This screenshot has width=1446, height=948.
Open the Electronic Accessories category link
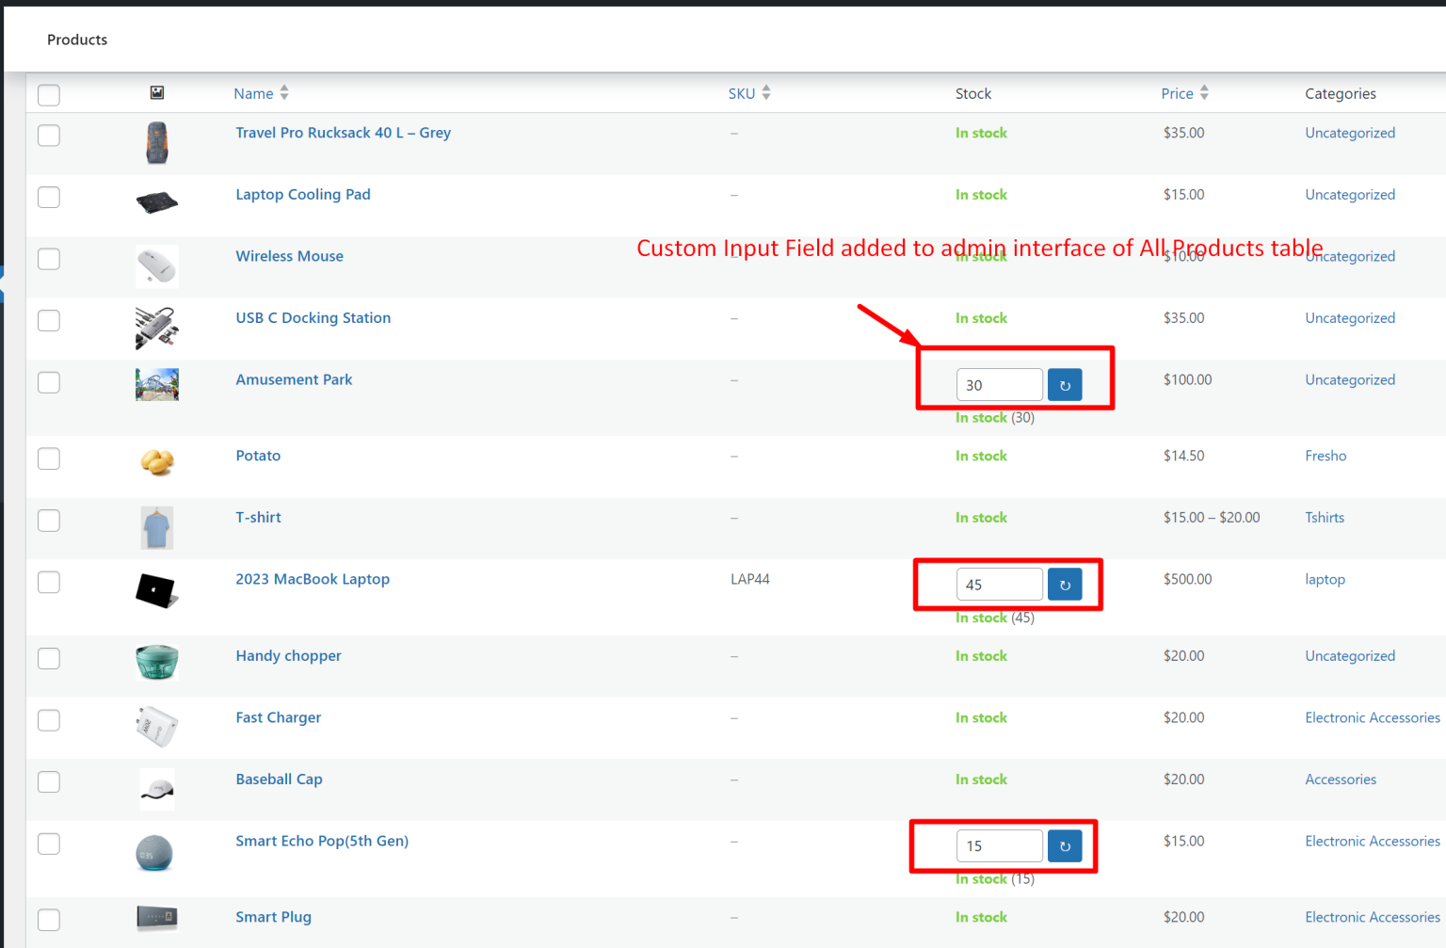[x=1372, y=717]
